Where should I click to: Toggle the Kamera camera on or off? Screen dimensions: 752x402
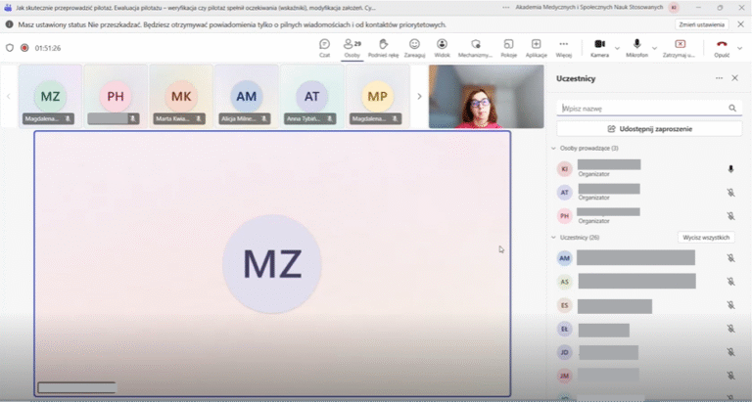tap(598, 45)
